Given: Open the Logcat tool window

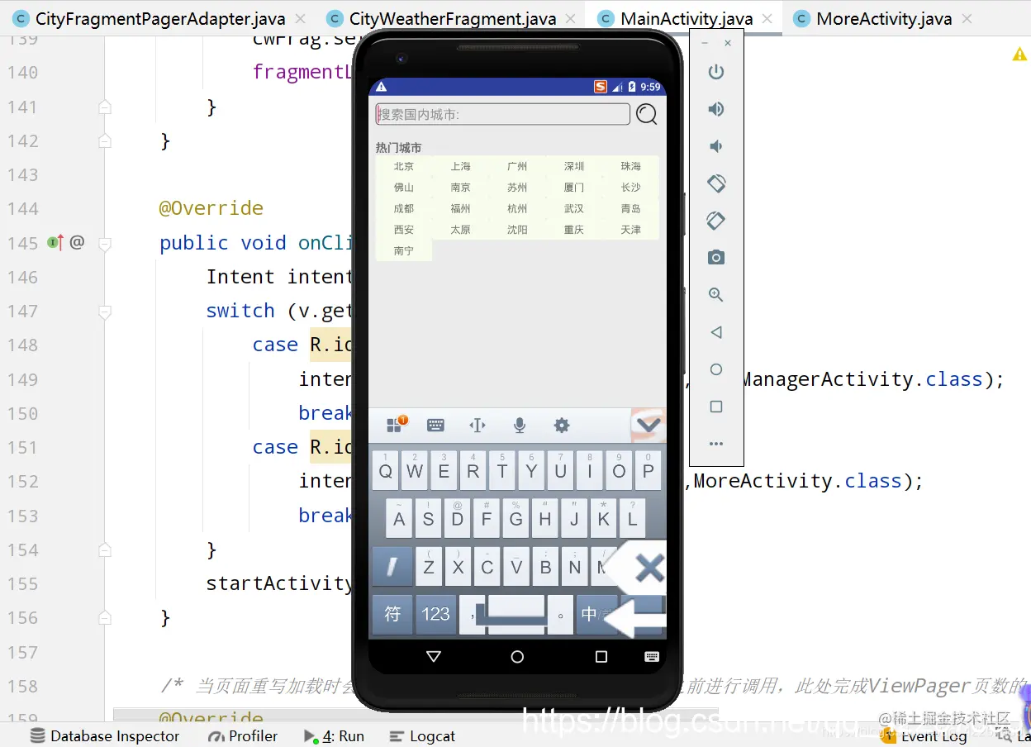Looking at the screenshot, I should click(x=422, y=736).
